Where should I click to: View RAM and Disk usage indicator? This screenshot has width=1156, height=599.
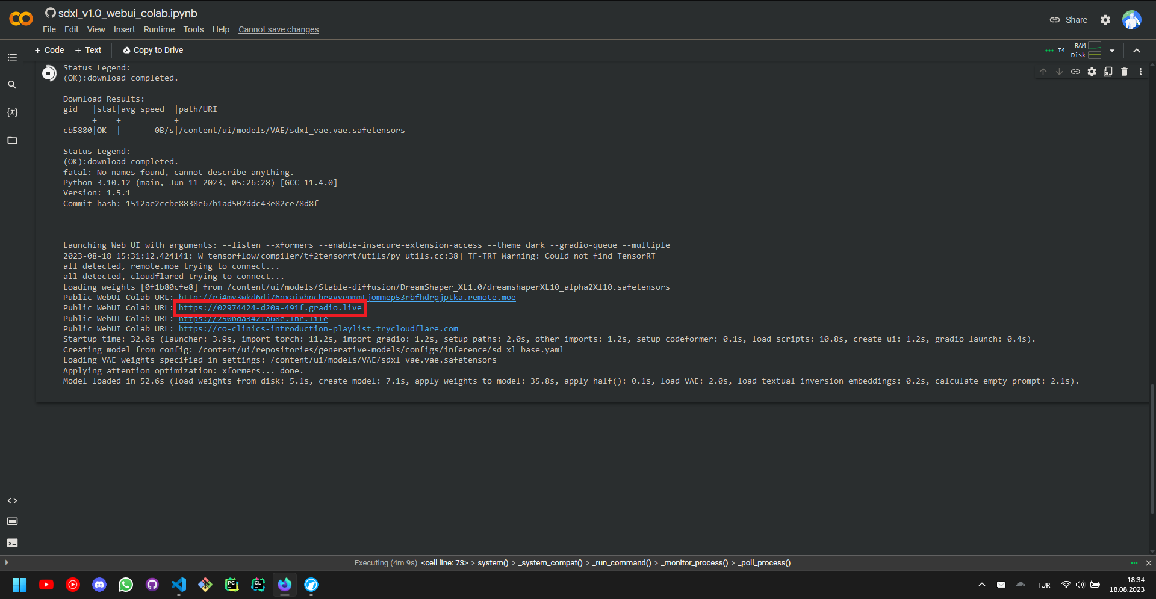(x=1087, y=51)
